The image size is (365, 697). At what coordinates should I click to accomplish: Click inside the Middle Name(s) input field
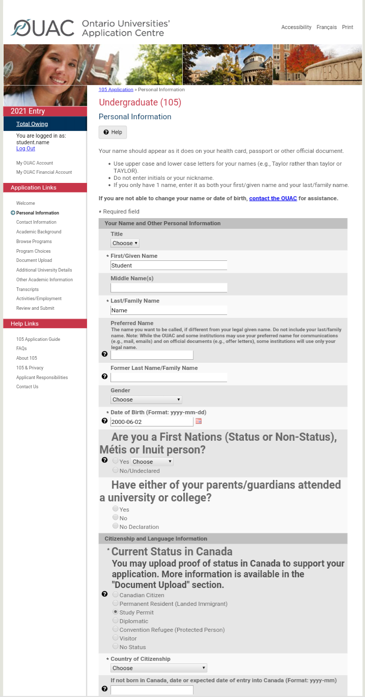pyautogui.click(x=169, y=287)
